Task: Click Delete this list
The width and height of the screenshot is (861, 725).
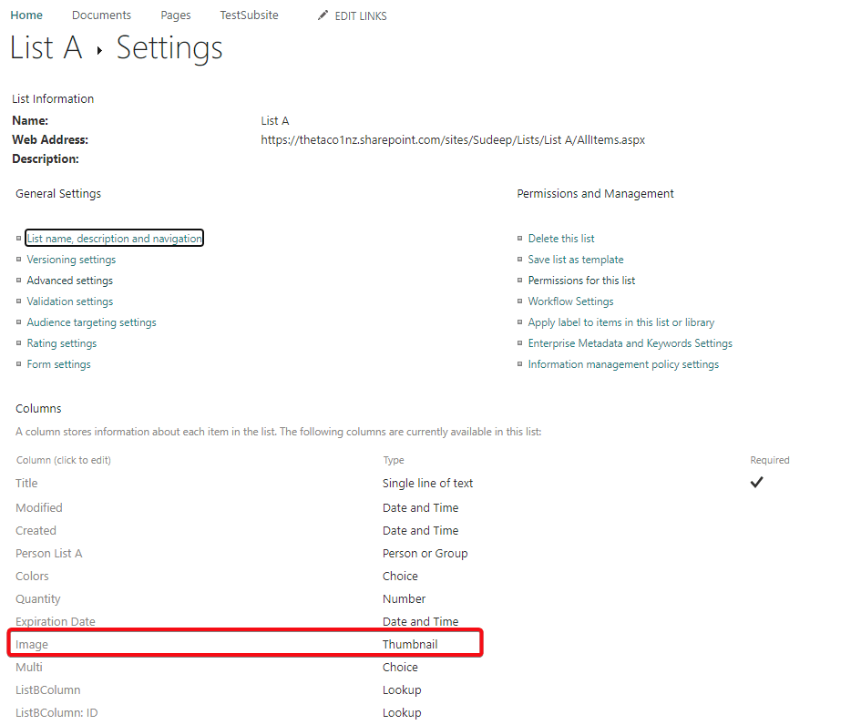Action: [561, 239]
